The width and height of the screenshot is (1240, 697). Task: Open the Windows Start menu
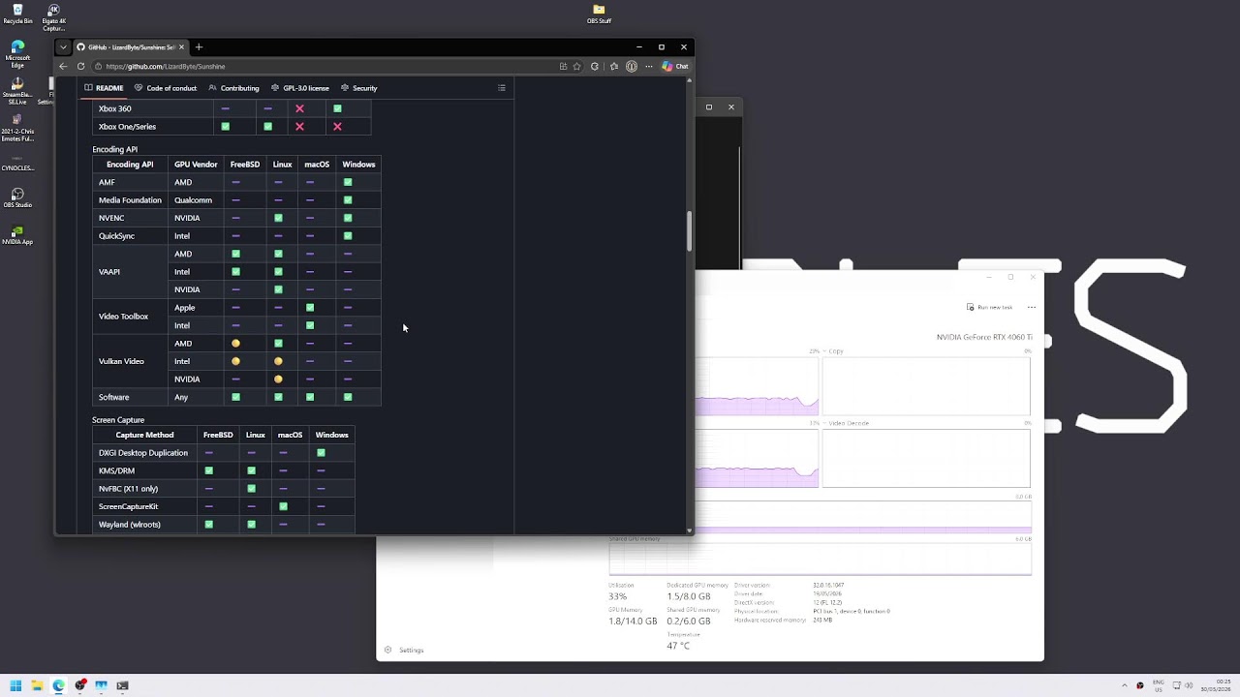tap(15, 685)
